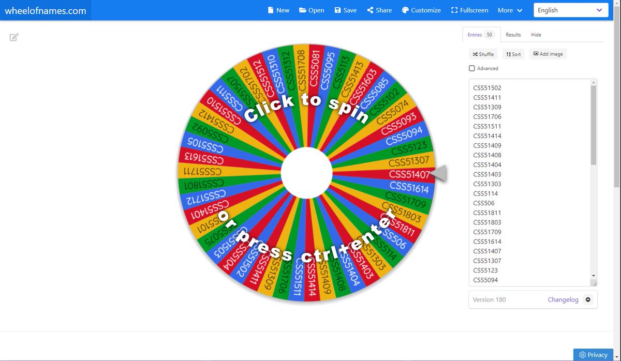Enable the Advanced checkbox

pyautogui.click(x=472, y=68)
